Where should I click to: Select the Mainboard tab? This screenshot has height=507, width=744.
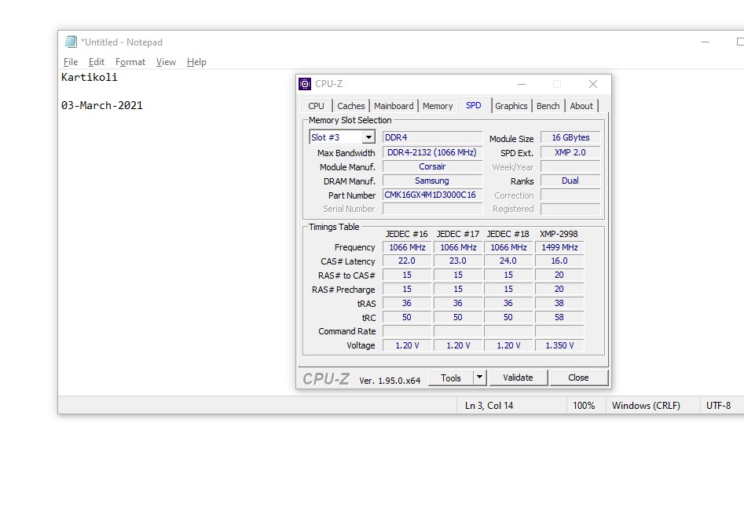(x=394, y=106)
